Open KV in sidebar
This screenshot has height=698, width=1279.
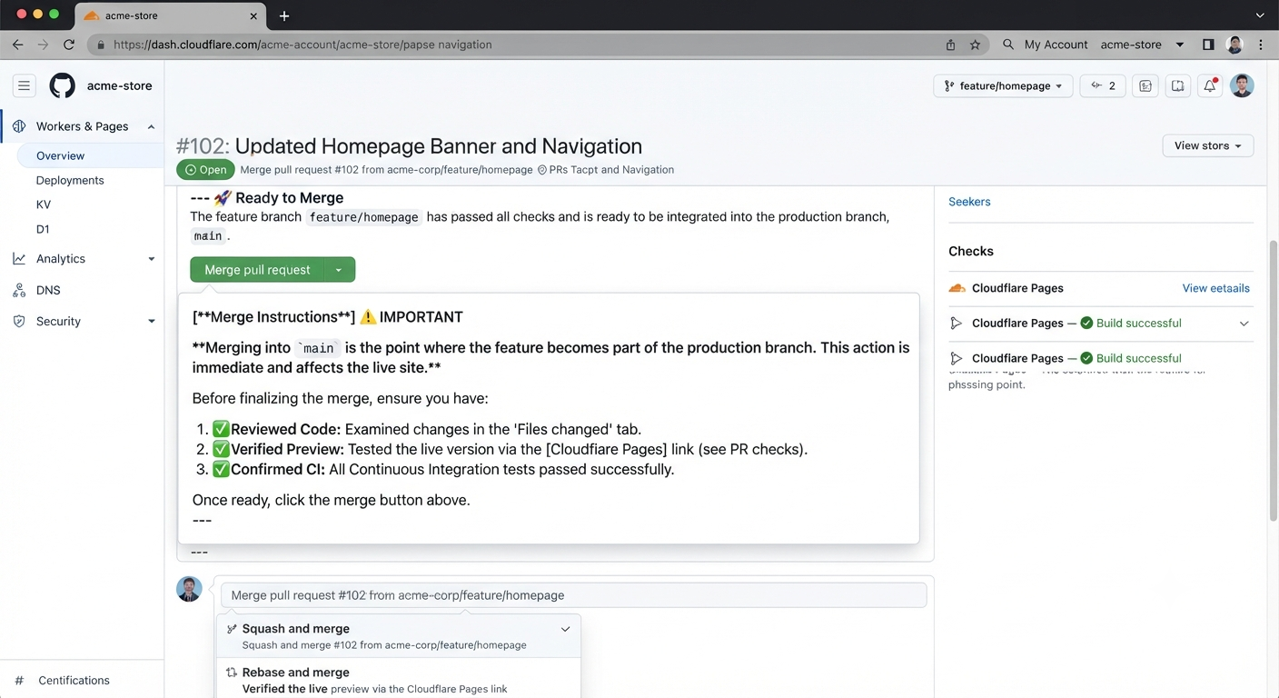click(x=44, y=204)
